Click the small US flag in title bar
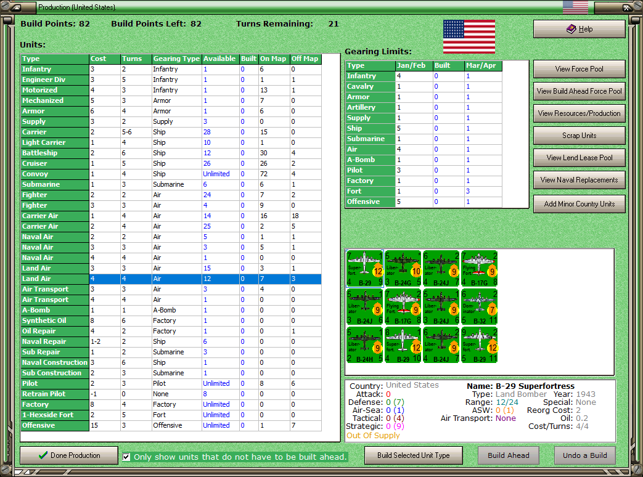The width and height of the screenshot is (643, 477). 575,7
